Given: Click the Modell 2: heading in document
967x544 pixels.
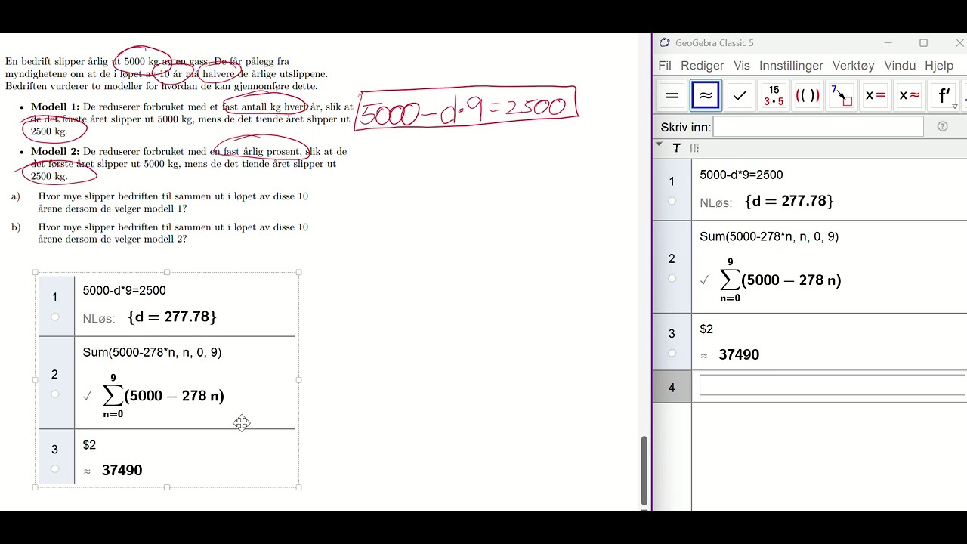Looking at the screenshot, I should tap(55, 151).
